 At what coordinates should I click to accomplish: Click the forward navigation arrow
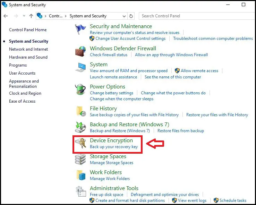16,16
